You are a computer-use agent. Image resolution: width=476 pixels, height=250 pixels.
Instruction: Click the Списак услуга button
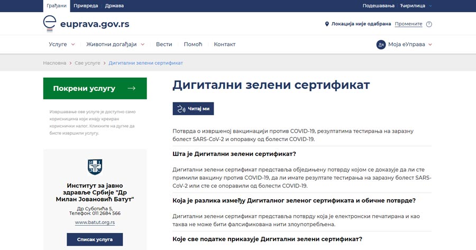95,239
